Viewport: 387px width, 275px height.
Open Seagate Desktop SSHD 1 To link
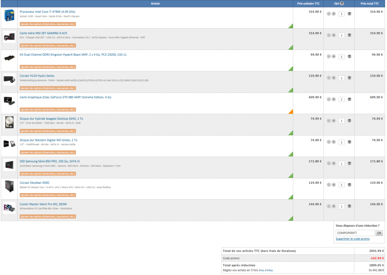click(x=51, y=119)
